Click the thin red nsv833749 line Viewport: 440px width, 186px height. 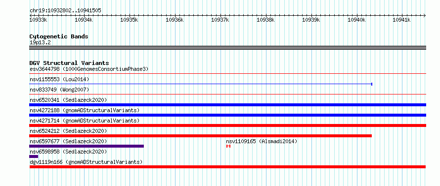click(x=227, y=94)
